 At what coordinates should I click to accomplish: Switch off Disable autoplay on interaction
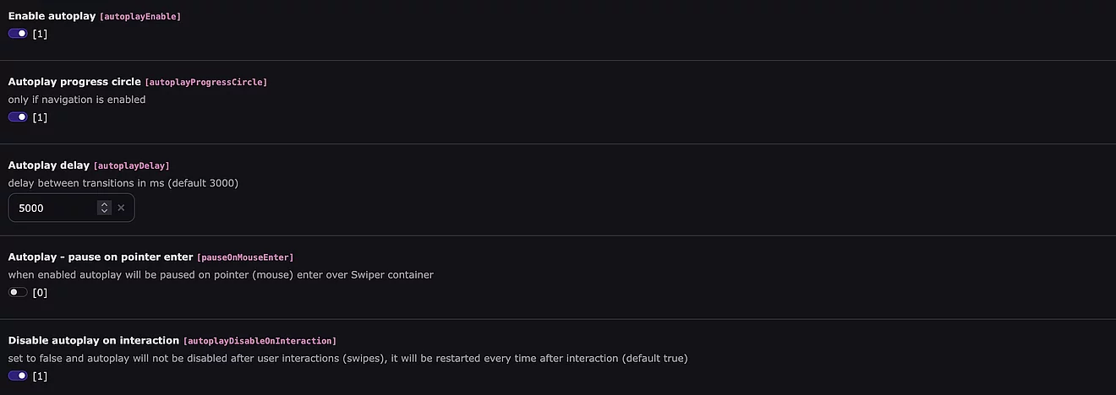point(18,376)
